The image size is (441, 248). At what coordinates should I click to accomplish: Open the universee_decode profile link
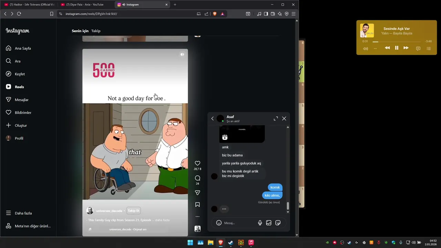pos(109,211)
